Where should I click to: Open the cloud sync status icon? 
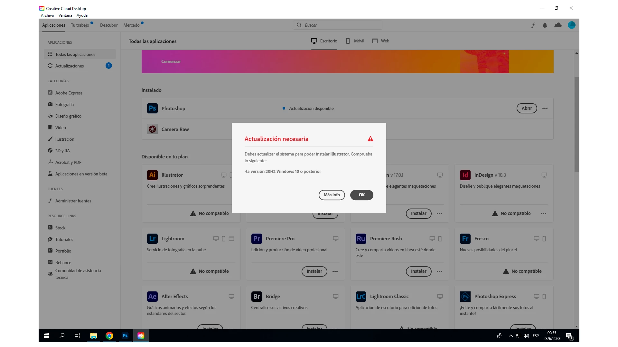point(558,25)
